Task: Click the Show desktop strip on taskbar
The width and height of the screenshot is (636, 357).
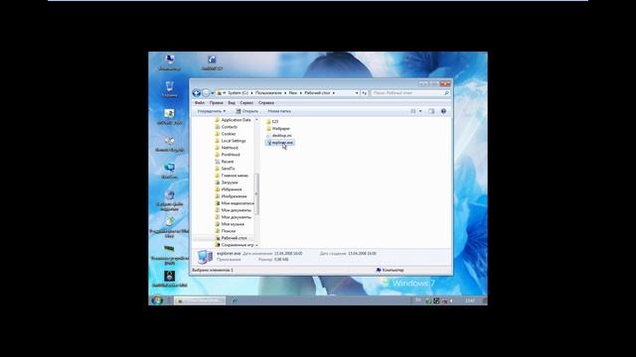Action: tap(484, 300)
